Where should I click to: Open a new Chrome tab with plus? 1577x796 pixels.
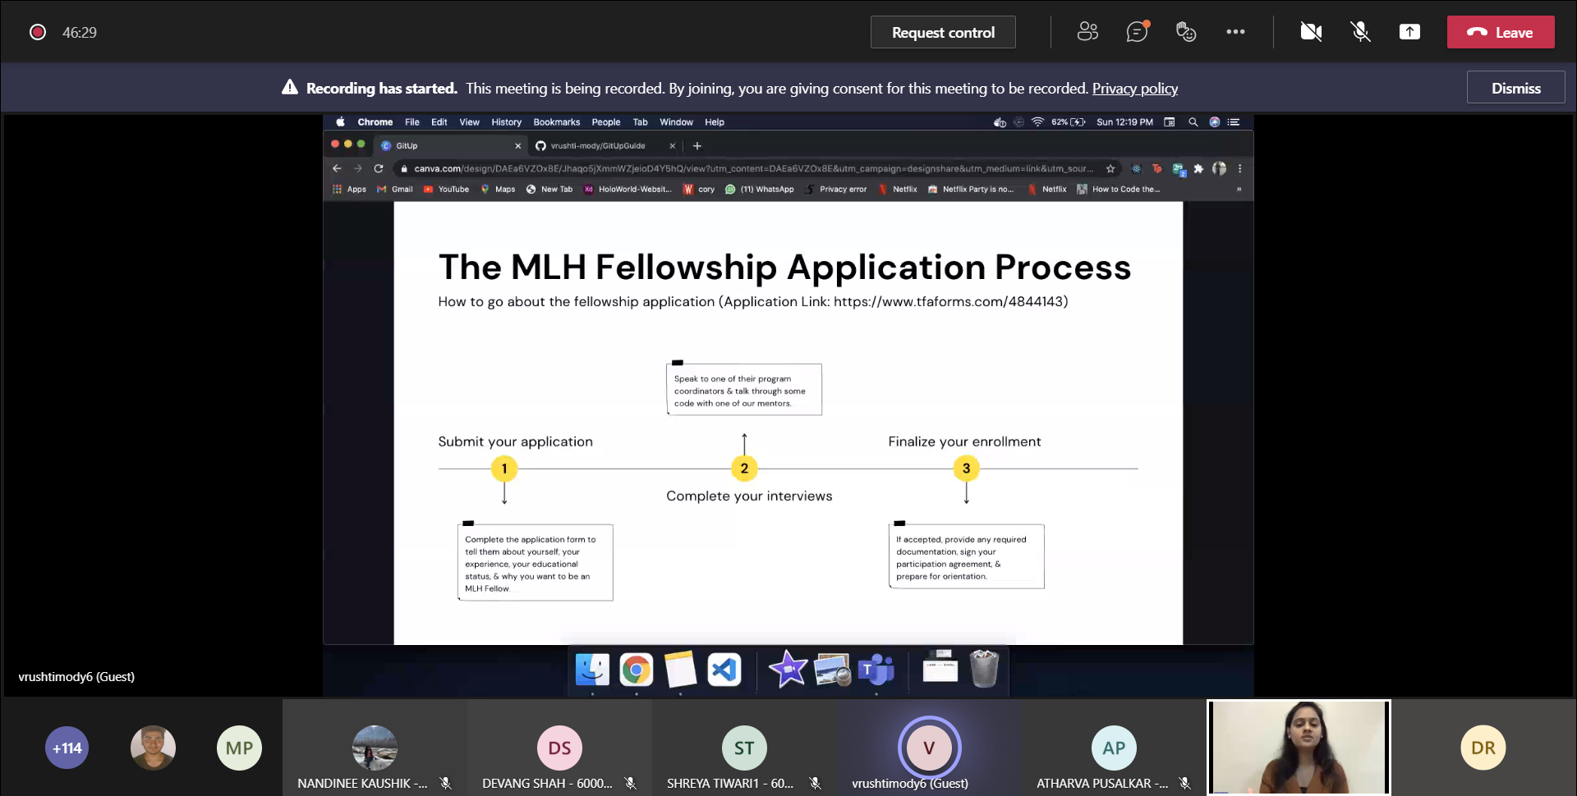[x=697, y=145]
